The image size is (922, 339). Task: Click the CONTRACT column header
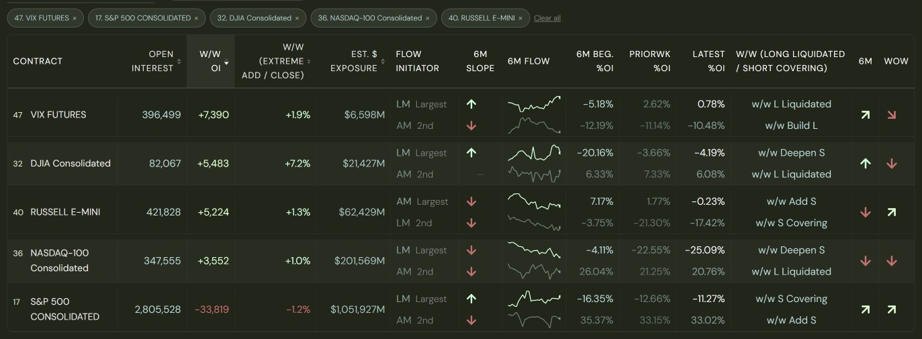[x=38, y=61]
